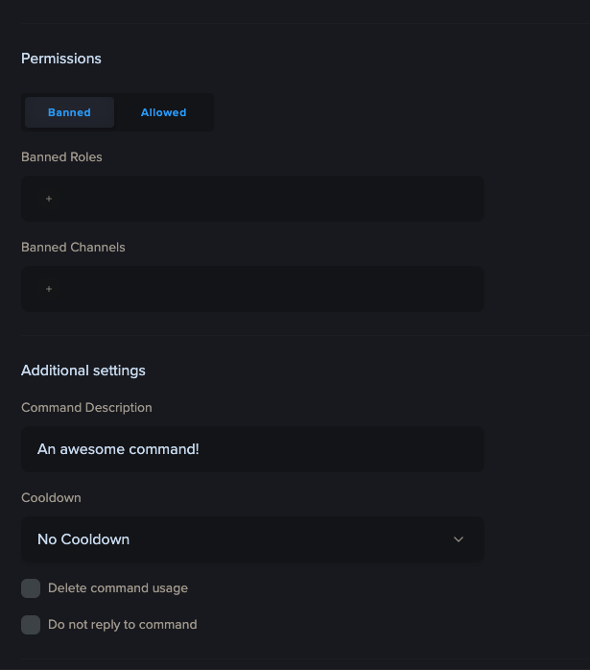Click inside the Banned Channels field
This screenshot has height=670, width=590.
coord(252,289)
